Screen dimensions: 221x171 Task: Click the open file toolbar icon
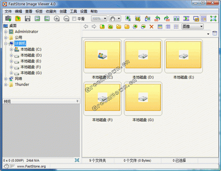18,19
